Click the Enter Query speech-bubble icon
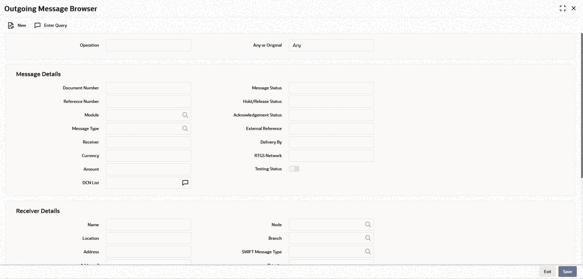583x279 pixels. click(x=37, y=25)
